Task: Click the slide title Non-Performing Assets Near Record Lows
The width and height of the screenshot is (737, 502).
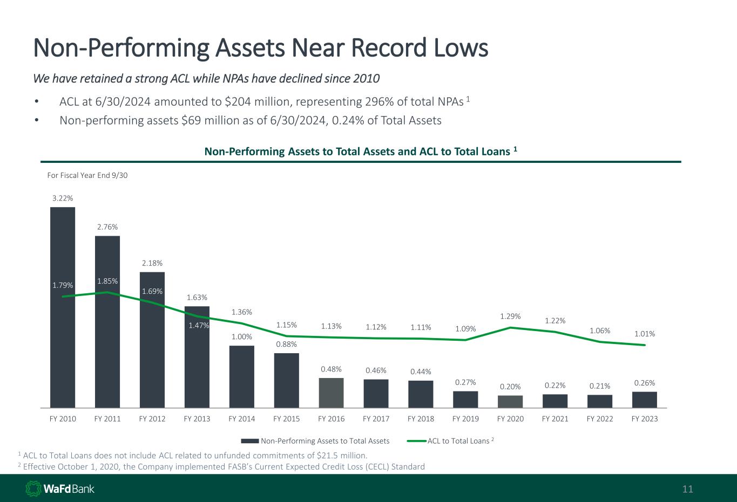Action: click(x=261, y=49)
